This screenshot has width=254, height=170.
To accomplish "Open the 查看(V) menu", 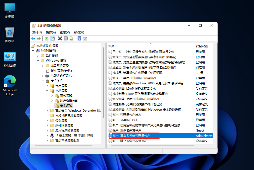I will click(65, 32).
